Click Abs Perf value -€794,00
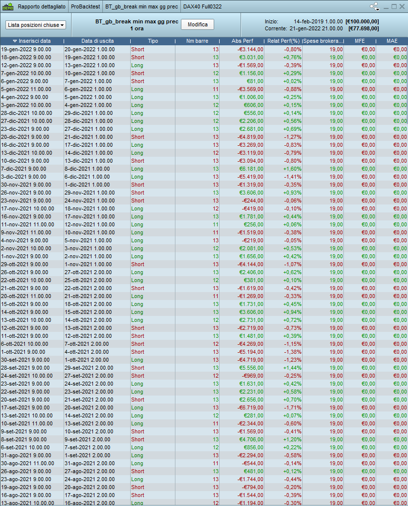 pos(253,487)
